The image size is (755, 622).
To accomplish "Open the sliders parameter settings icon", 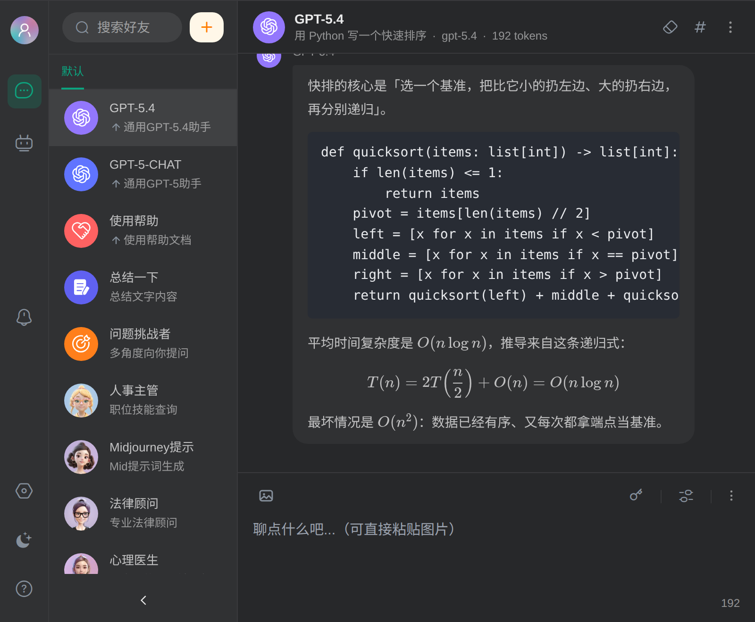I will (686, 496).
